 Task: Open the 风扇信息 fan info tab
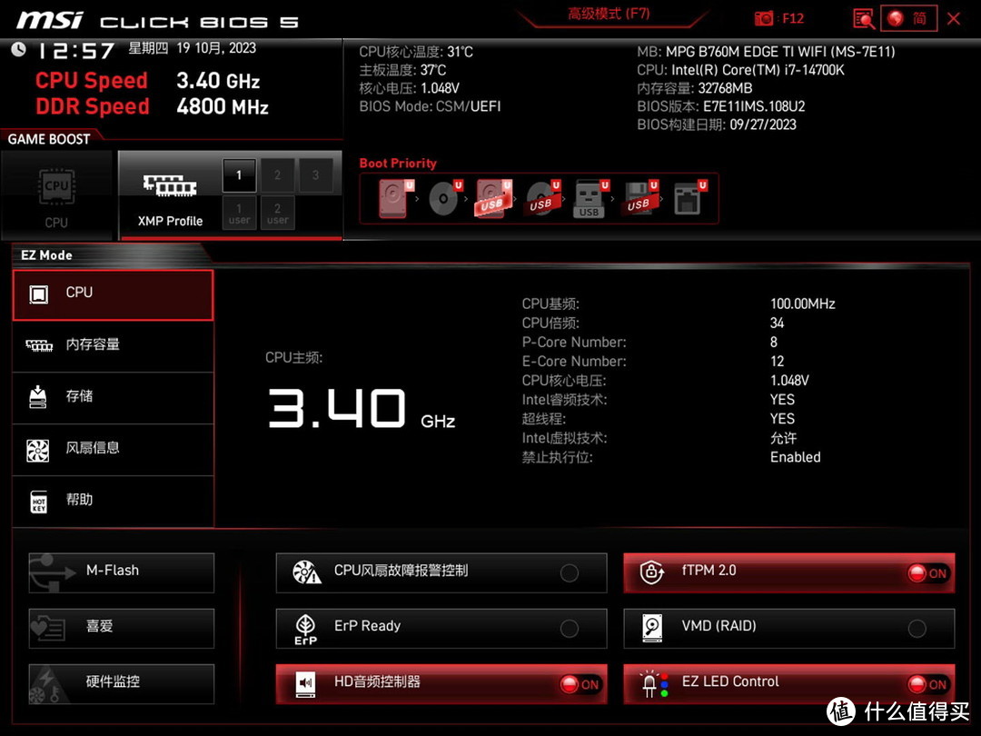pyautogui.click(x=113, y=450)
